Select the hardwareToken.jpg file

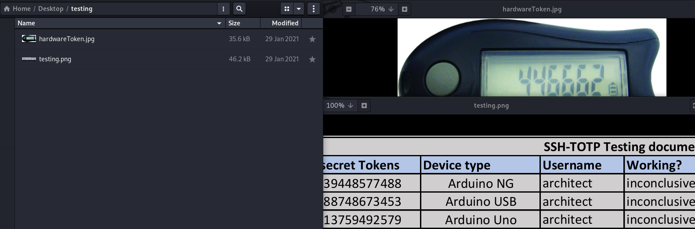point(67,39)
